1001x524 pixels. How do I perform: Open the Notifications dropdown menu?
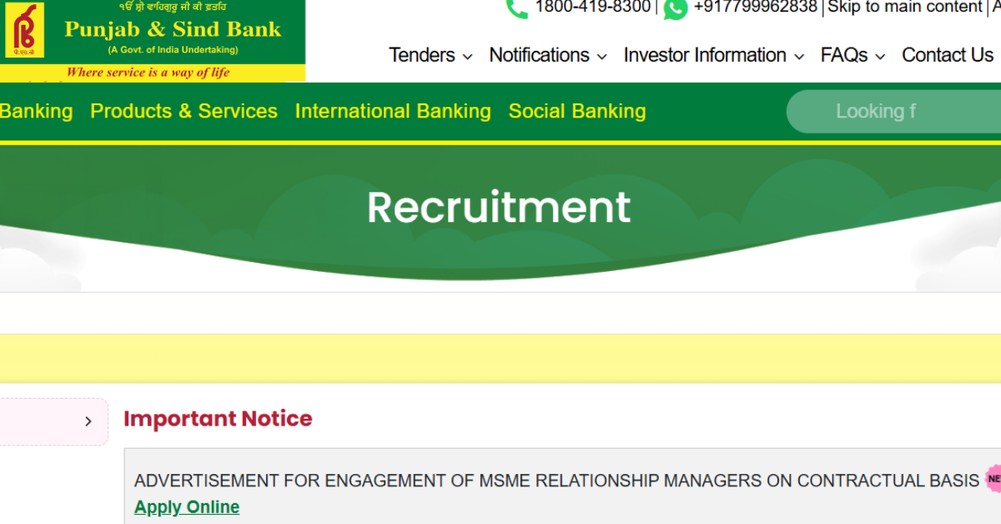tap(548, 55)
